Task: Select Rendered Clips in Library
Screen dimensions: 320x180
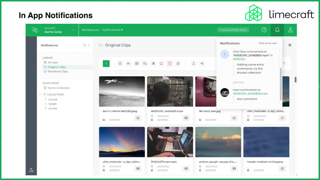Action: pos(58,72)
